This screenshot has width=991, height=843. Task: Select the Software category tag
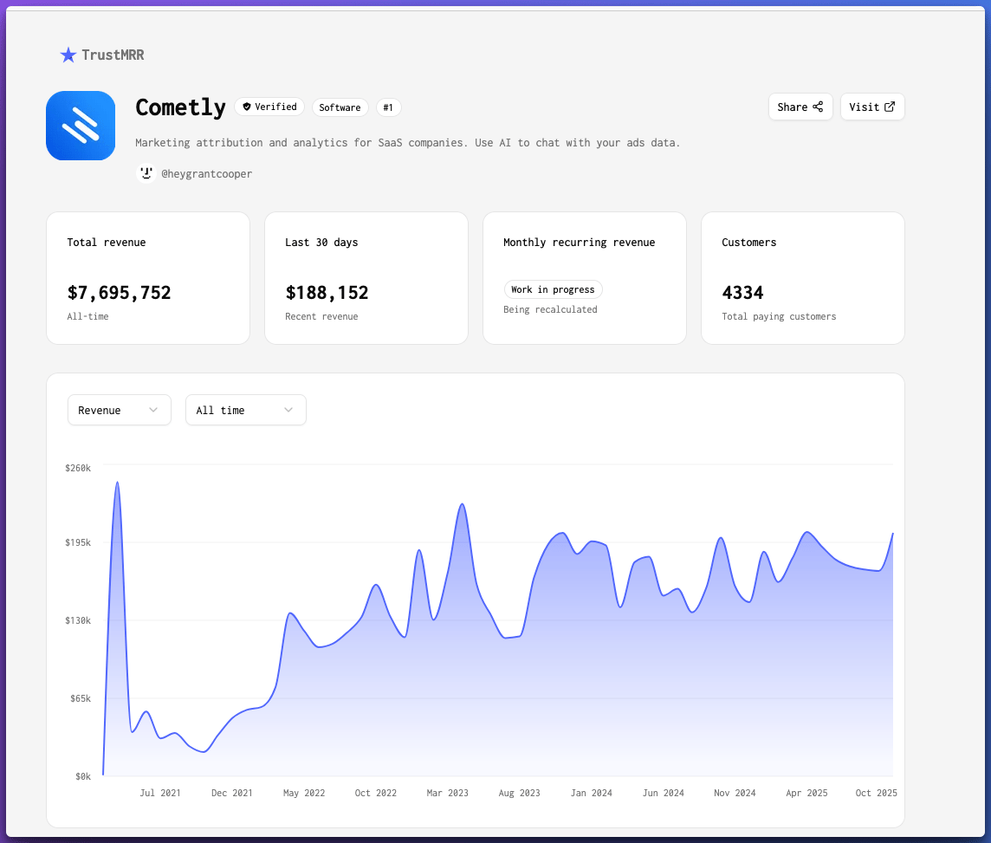tap(340, 107)
